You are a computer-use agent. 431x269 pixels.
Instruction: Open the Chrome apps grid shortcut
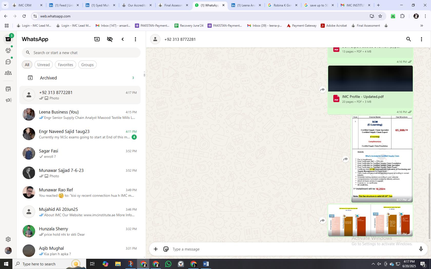click(x=7, y=26)
